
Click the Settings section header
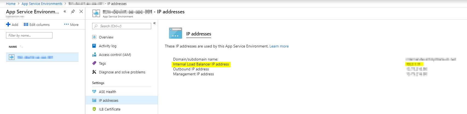point(98,83)
